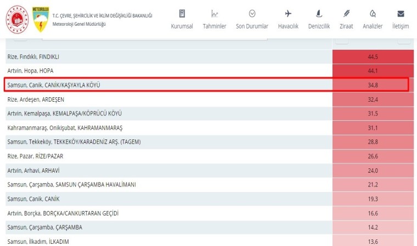Click the dark red 44,5 value cell

point(373,57)
